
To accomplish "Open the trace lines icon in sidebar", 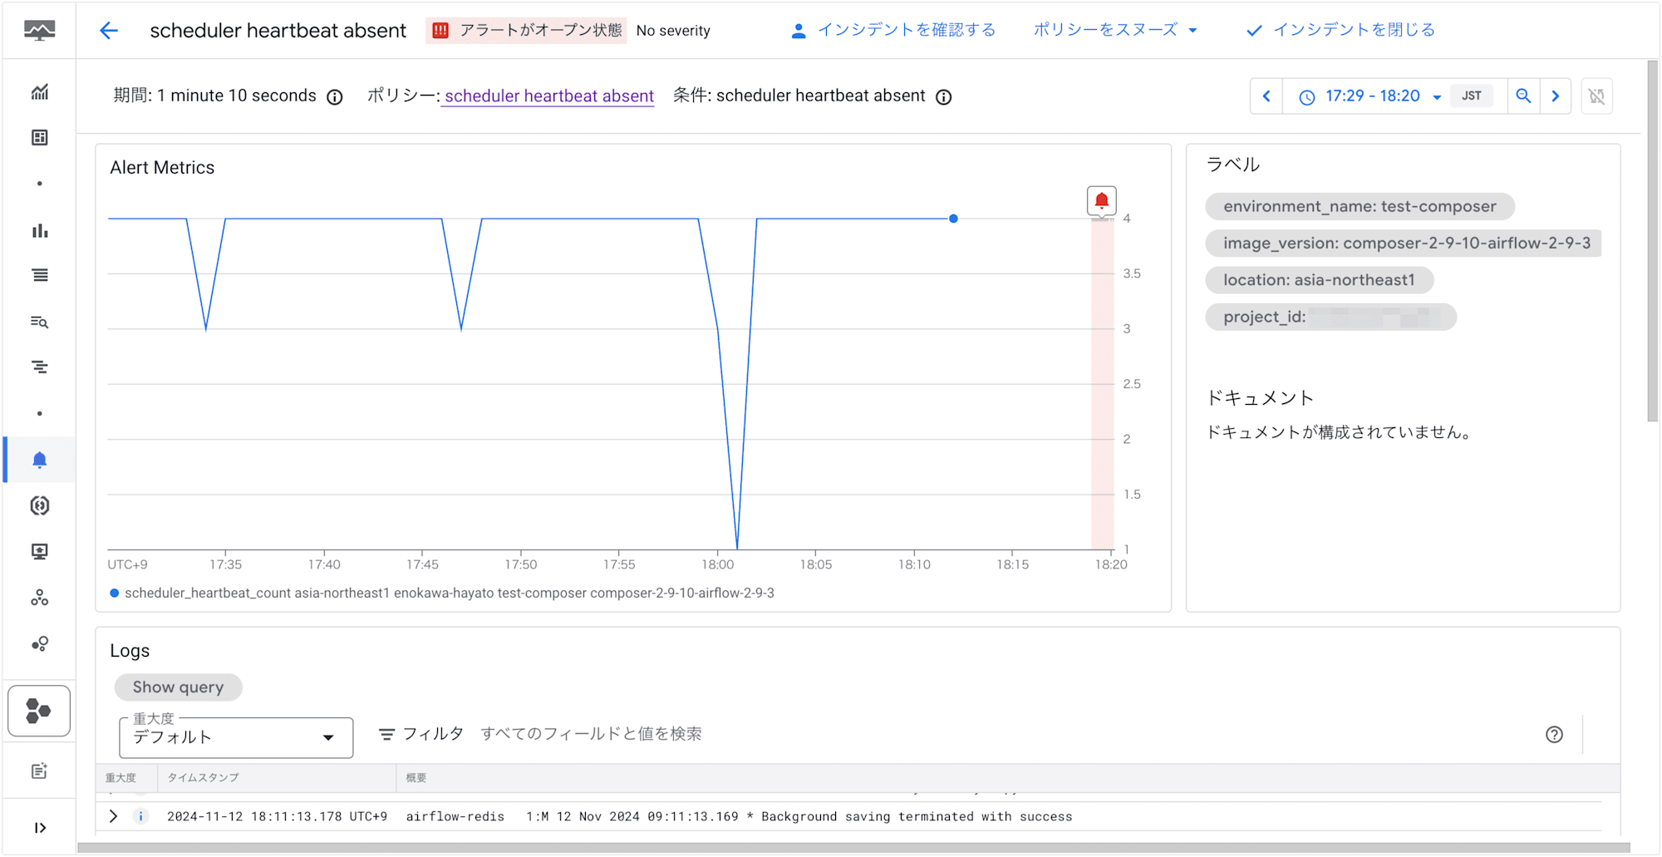I will tap(39, 367).
